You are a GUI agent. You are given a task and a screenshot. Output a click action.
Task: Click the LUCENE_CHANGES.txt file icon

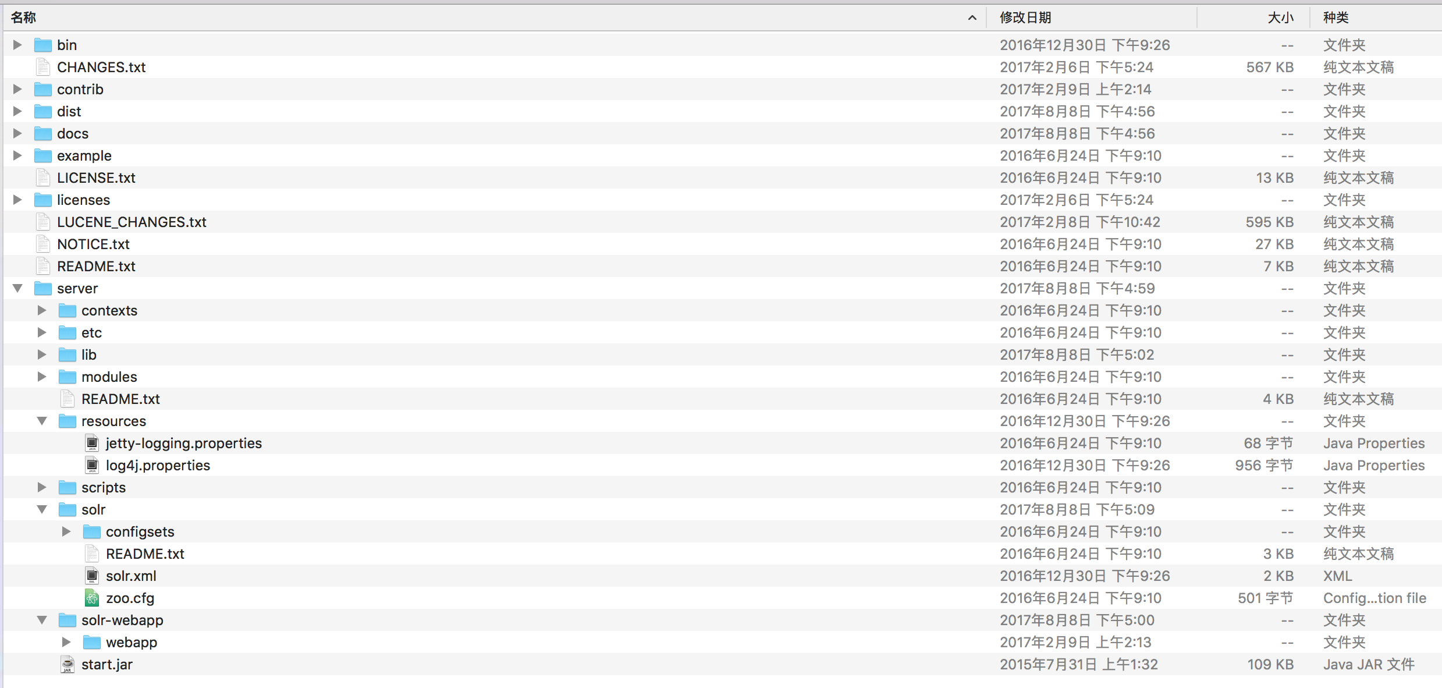click(x=43, y=222)
